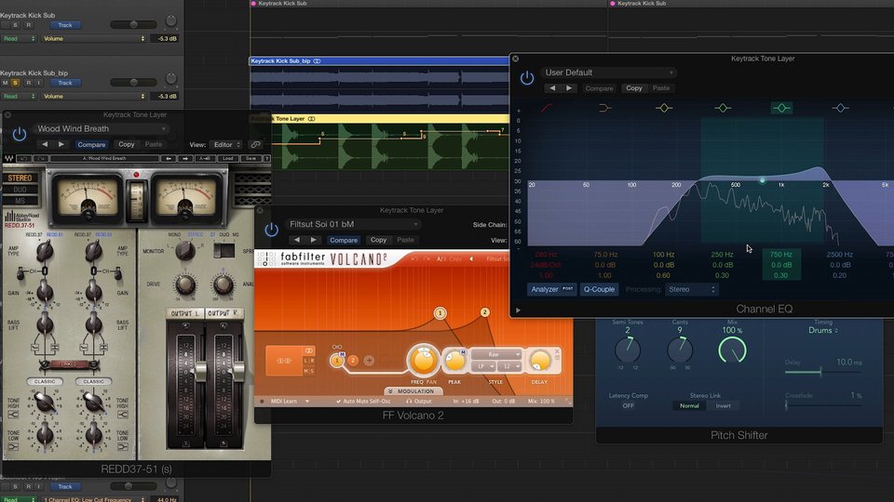Open Filtsut Soi 01 bM preset dropdown
Screen dimensions: 894x502
tap(353, 224)
